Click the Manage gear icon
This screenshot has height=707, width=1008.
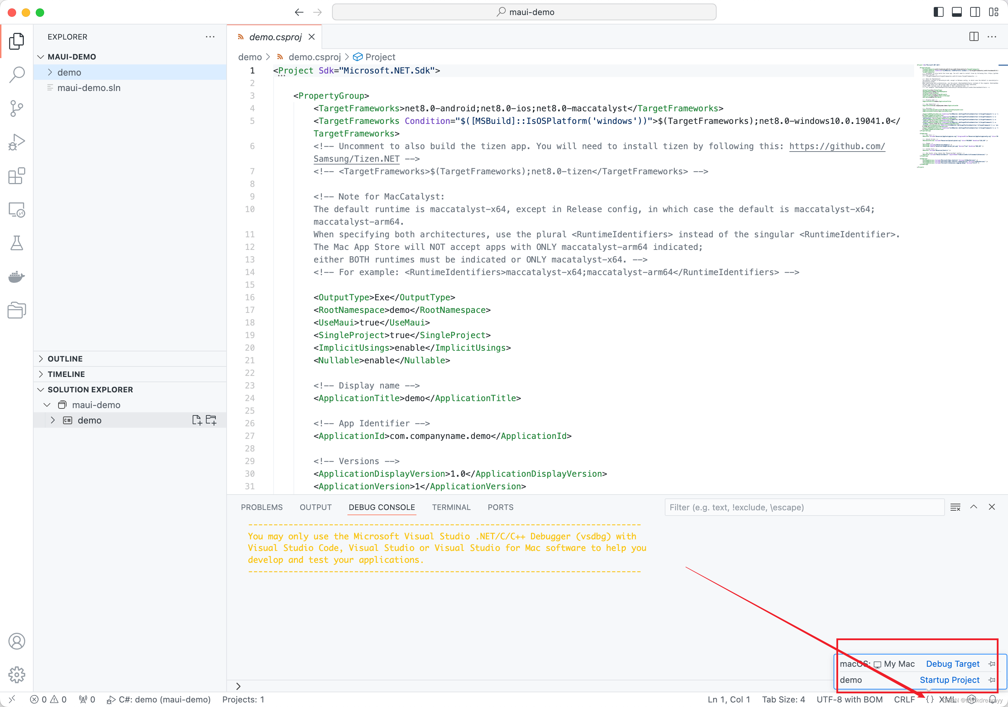pyautogui.click(x=17, y=674)
